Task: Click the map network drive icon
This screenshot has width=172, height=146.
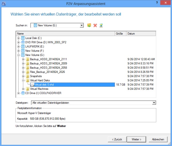Action: [x=101, y=25]
